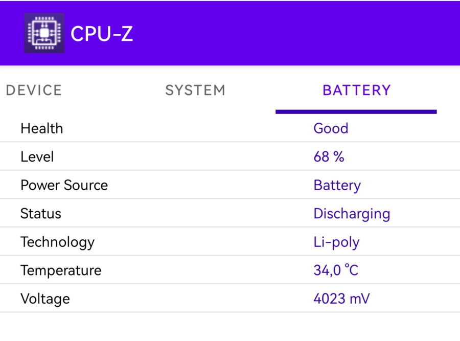This screenshot has height=341, width=460.
Task: Open the SYSTEM tab
Action: tap(195, 90)
